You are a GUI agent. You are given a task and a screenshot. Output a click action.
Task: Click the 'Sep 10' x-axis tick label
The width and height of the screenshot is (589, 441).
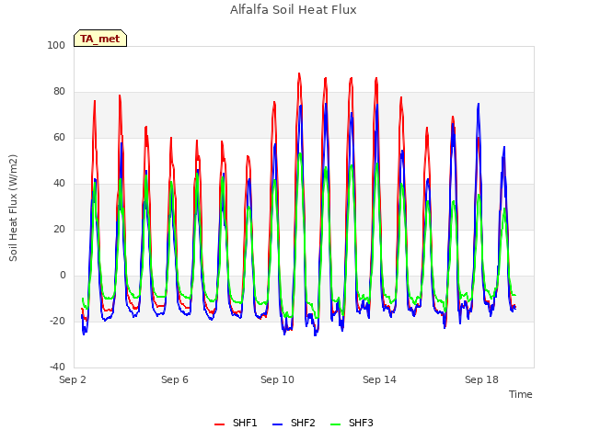277,379
